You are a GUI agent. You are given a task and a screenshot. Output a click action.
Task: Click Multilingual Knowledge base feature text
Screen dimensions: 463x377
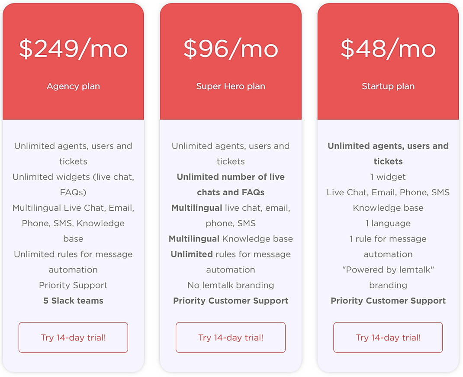(230, 238)
